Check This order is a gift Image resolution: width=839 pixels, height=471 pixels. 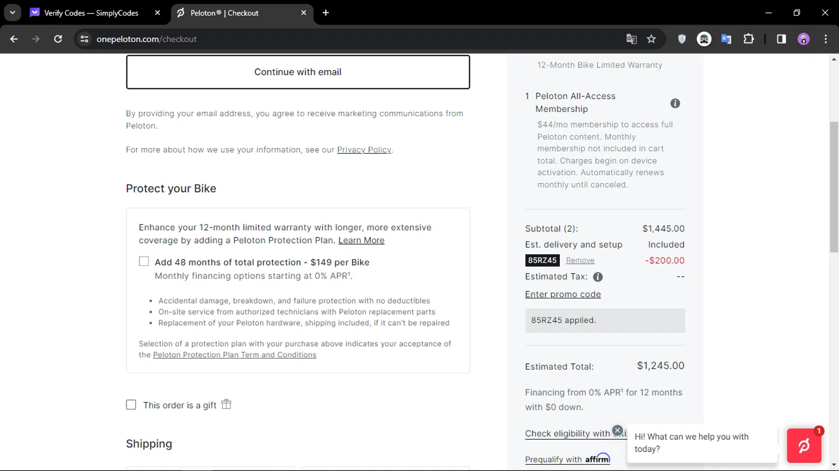(131, 405)
